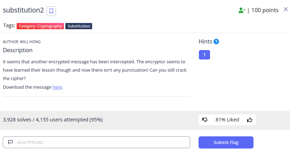
Task: Submit the flag
Action: click(226, 142)
